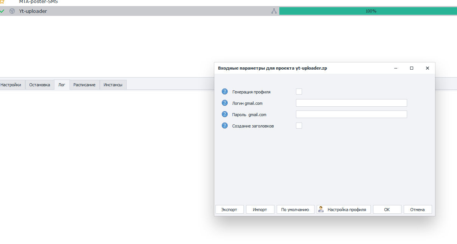Click the threads branch icon near progress bar
The width and height of the screenshot is (457, 244).
click(274, 11)
